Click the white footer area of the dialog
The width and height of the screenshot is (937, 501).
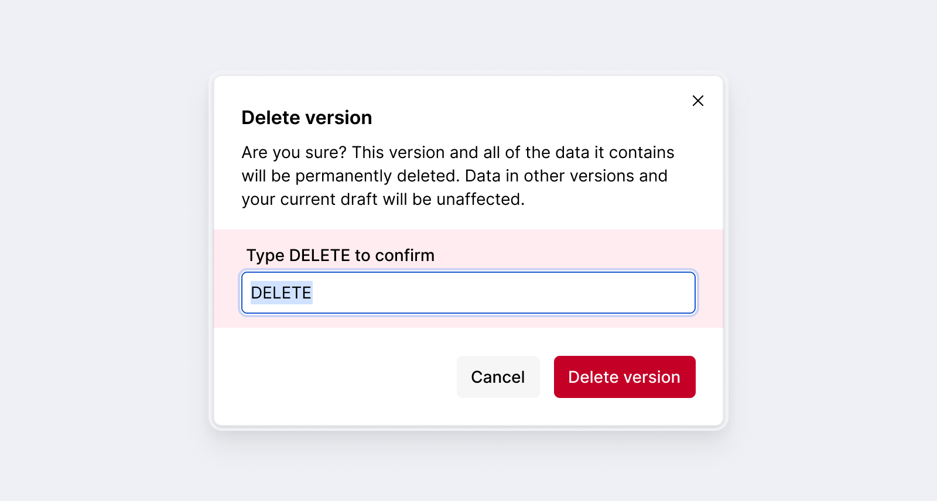coord(322,377)
